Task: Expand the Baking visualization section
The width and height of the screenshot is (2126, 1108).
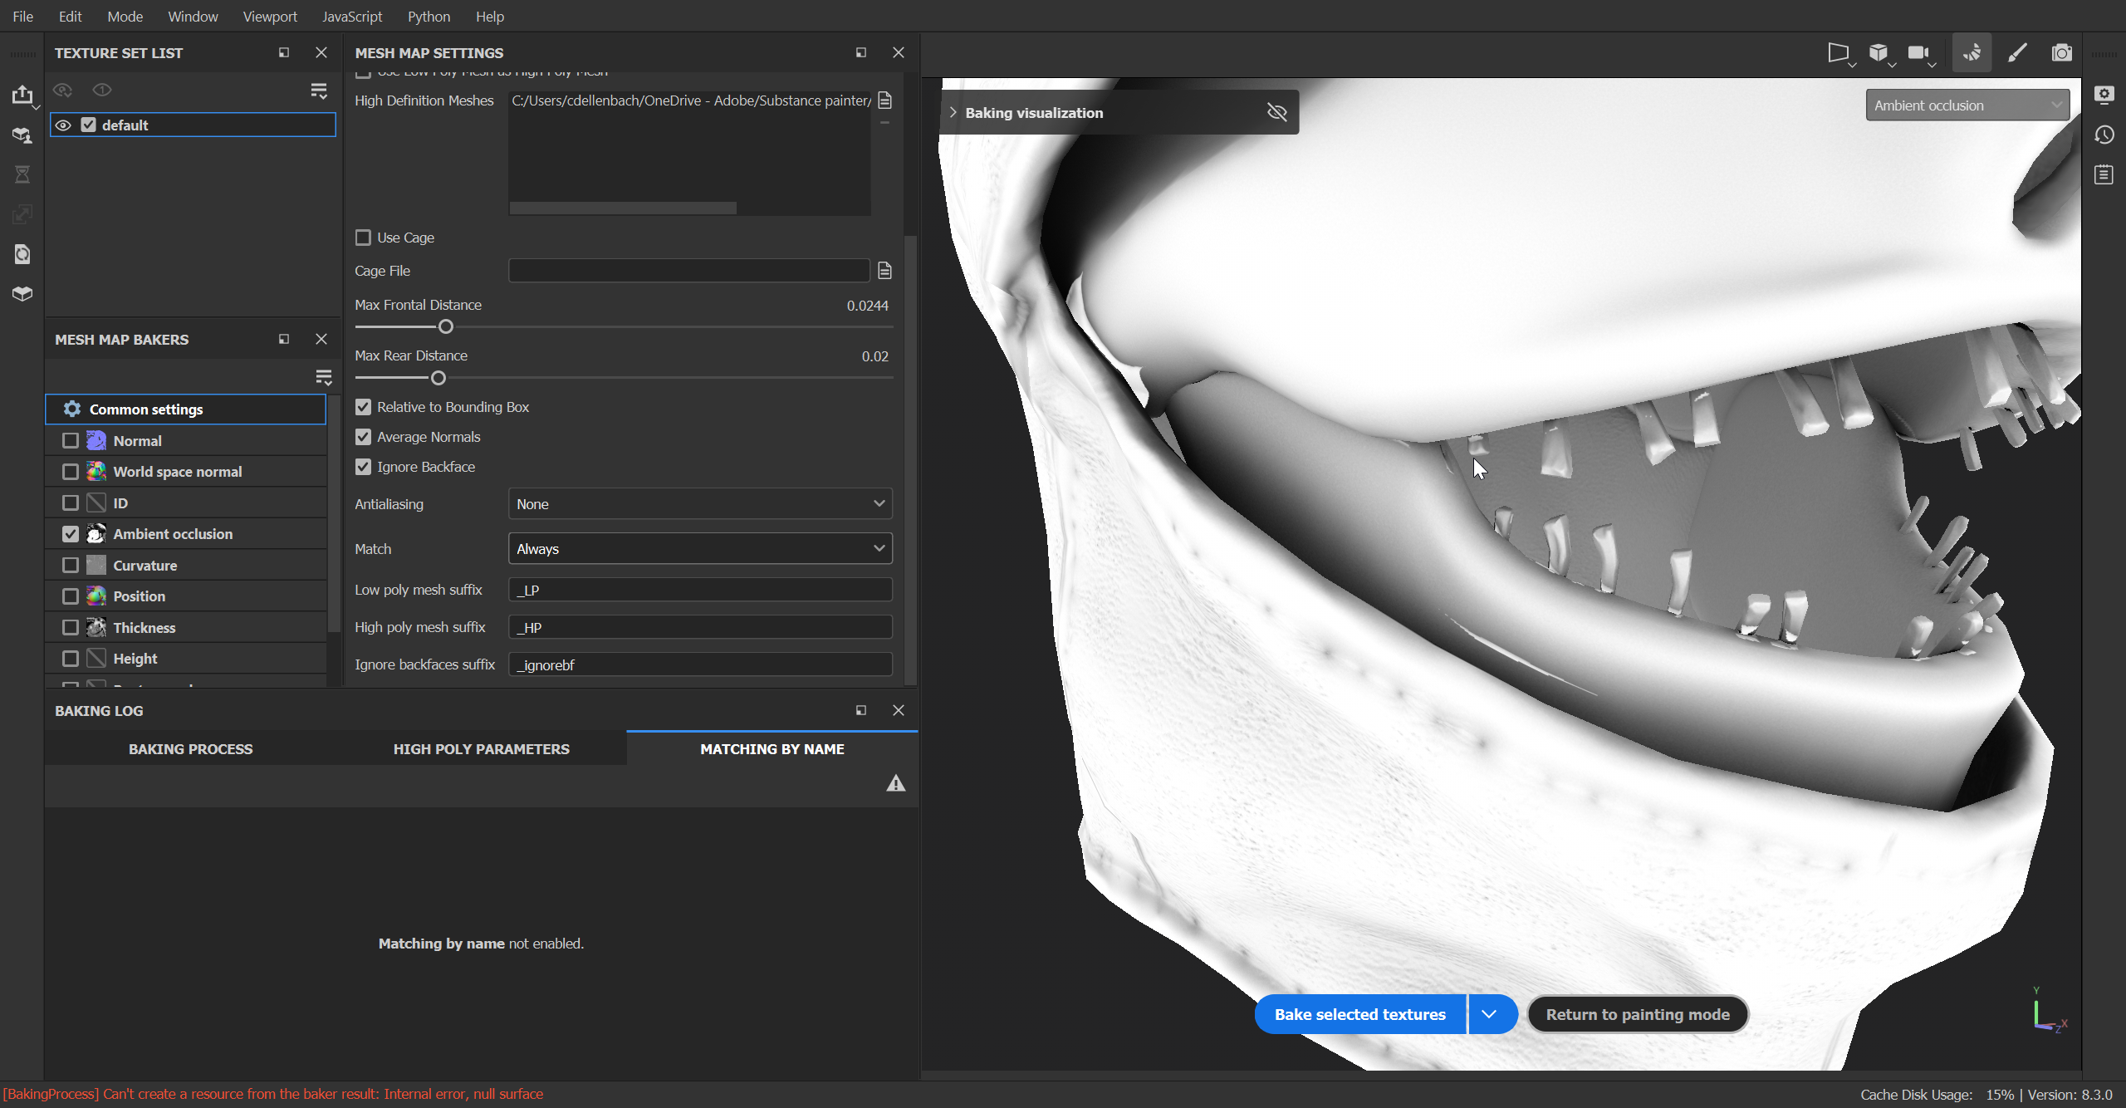Action: [x=953, y=112]
